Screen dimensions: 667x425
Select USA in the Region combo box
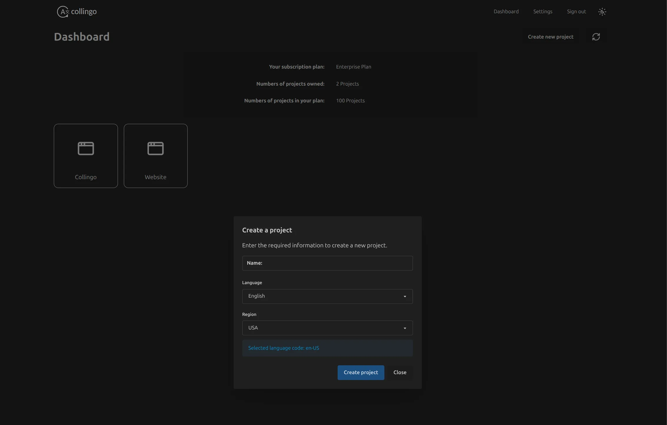point(327,328)
